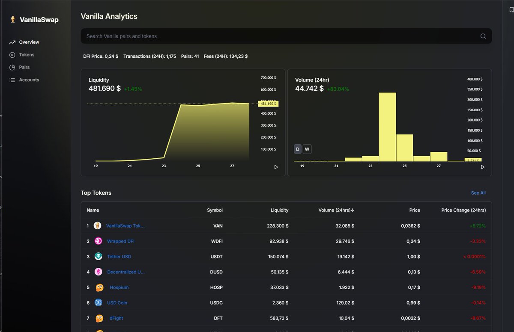Image resolution: width=514 pixels, height=332 pixels.
Task: Click the USDT symbol cell
Action: (216, 257)
